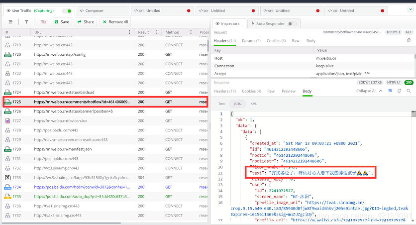Switch body view to JSON
Image resolution: width=416 pixels, height=225 pixels.
click(237, 104)
